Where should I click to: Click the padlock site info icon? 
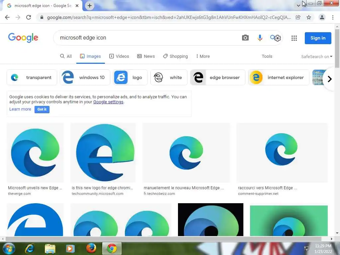42,17
